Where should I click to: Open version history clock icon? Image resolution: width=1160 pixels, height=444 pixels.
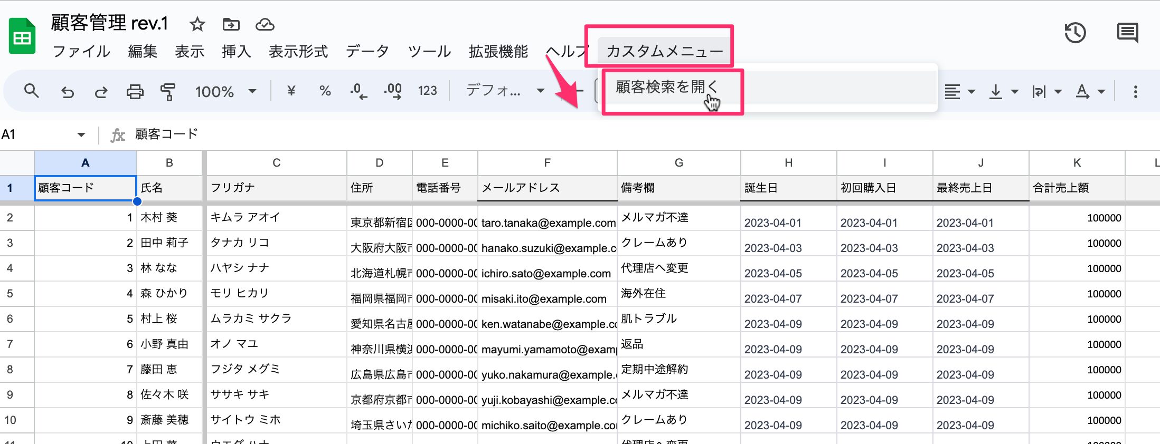pos(1075,33)
